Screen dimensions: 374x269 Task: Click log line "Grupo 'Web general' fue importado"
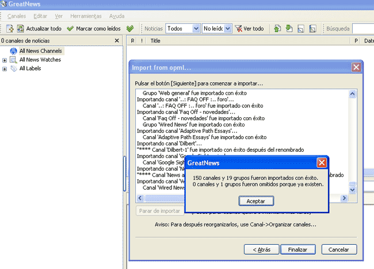click(x=194, y=93)
